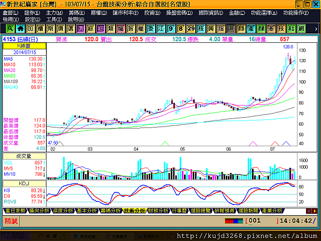Switch to the 基本分析 tab
This screenshot has width=321, height=241.
click(x=87, y=210)
